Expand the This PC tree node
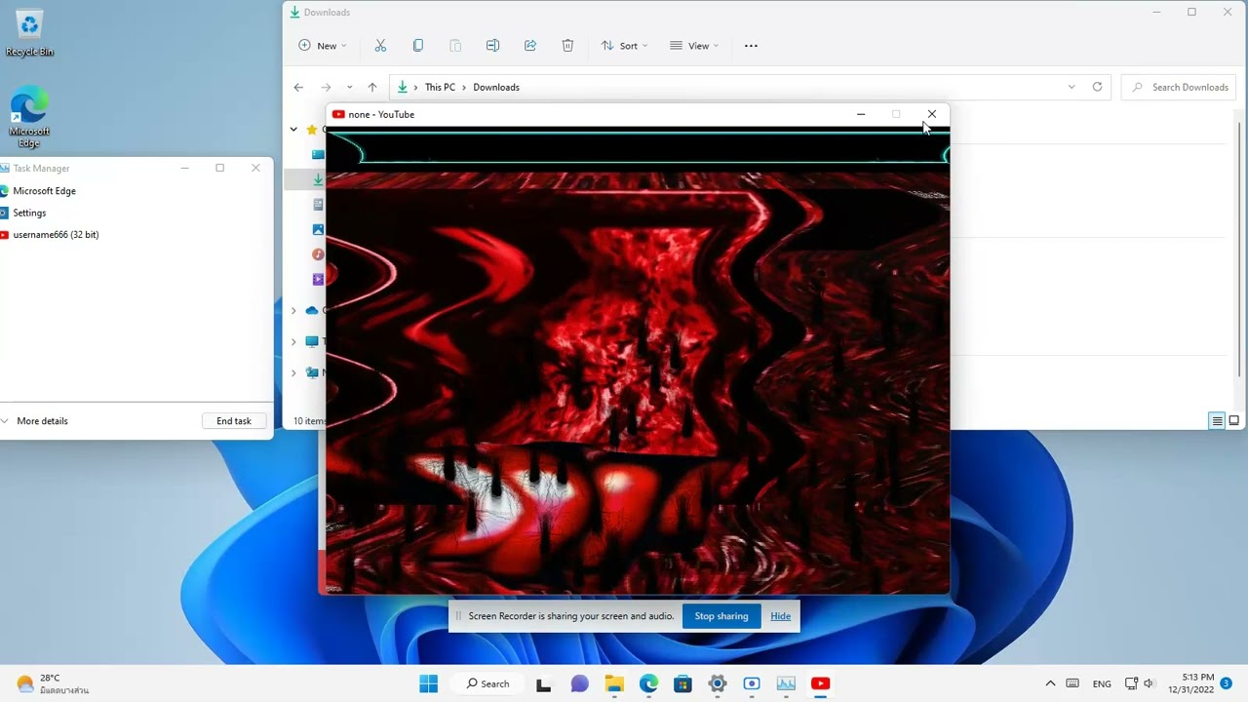1248x702 pixels. [x=293, y=341]
